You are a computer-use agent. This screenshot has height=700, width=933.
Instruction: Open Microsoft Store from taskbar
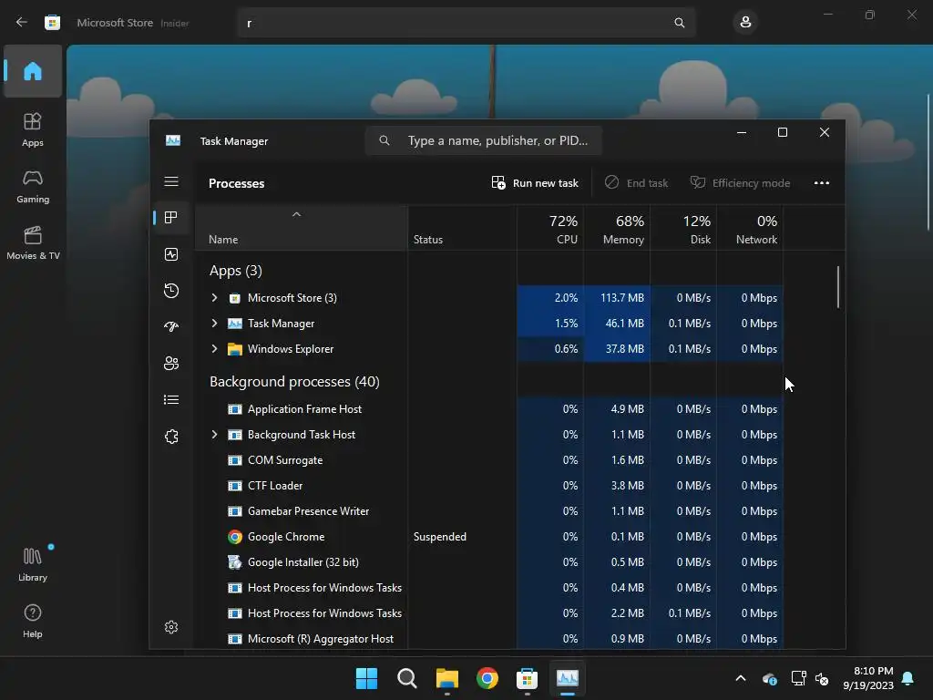coord(528,678)
